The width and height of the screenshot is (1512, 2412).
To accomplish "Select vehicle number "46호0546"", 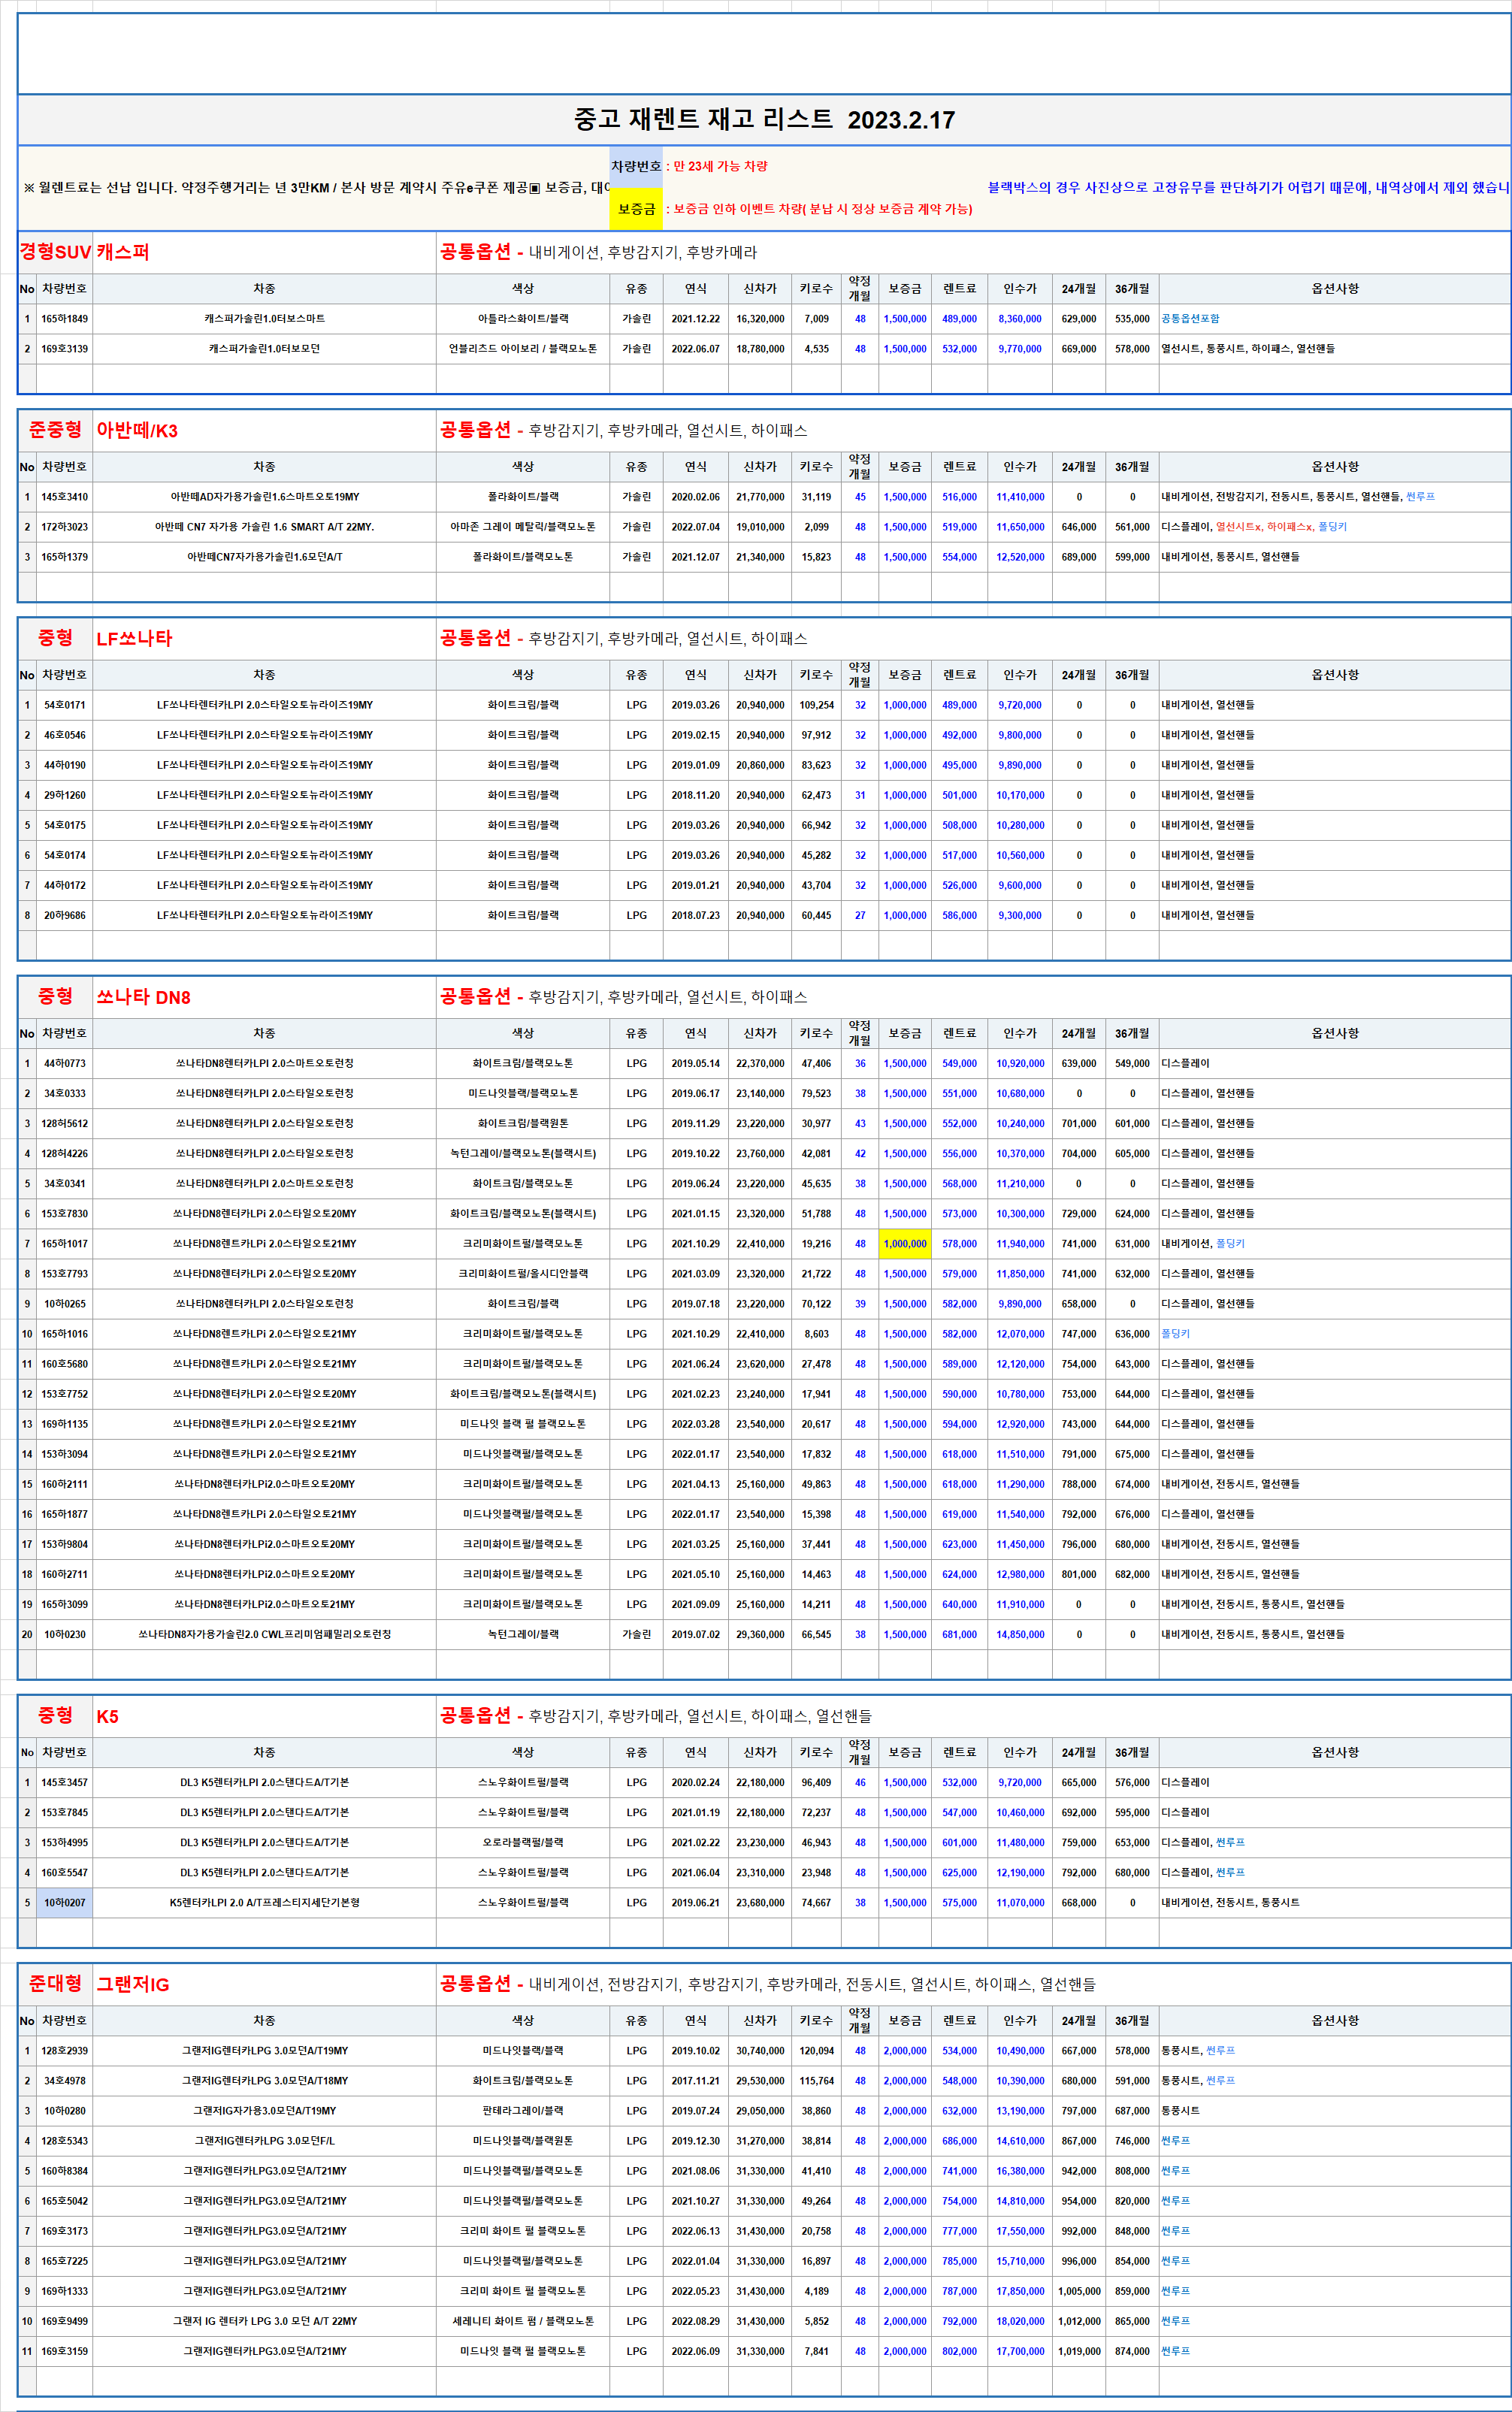I will [x=64, y=735].
